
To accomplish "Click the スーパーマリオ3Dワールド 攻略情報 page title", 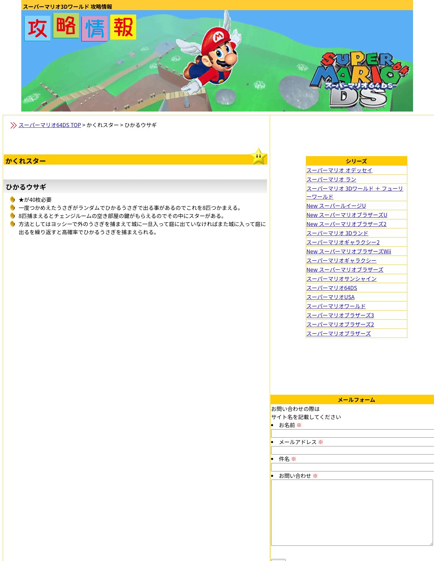I will 68,7.
